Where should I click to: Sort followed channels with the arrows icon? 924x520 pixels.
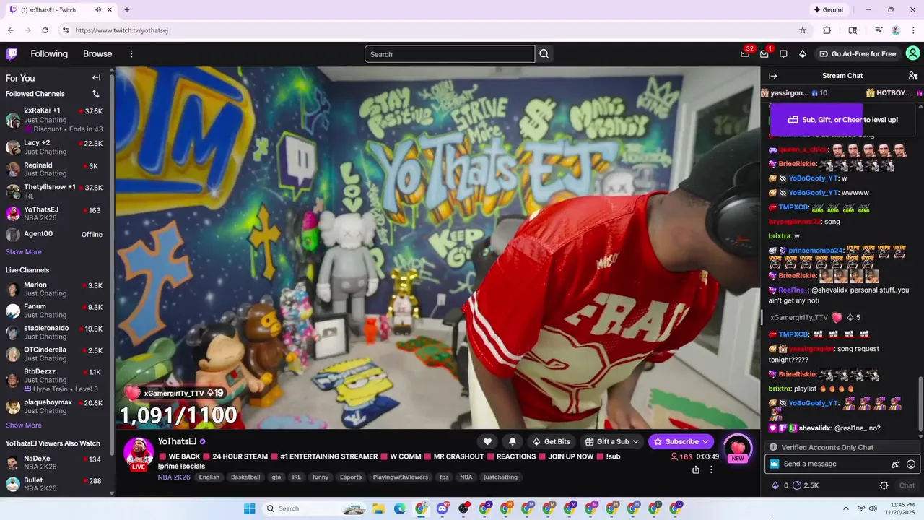tap(95, 94)
